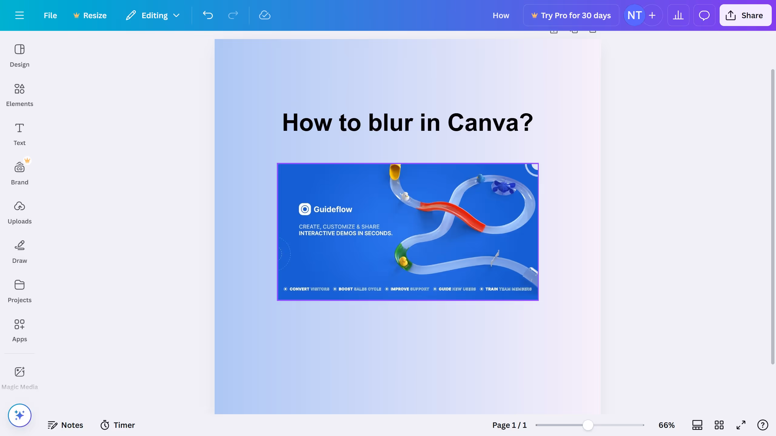Open the Uploads panel
This screenshot has height=436, width=776.
pos(19,212)
